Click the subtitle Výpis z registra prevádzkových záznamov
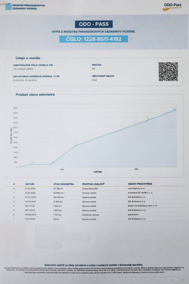 click(x=93, y=32)
